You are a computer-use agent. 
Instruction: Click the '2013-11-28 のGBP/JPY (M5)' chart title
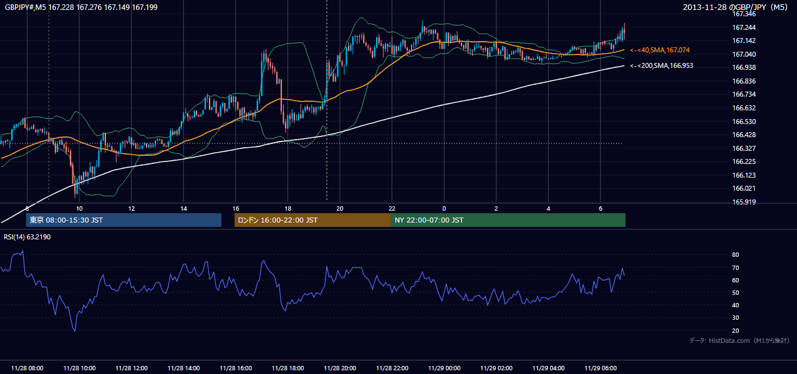pyautogui.click(x=737, y=7)
